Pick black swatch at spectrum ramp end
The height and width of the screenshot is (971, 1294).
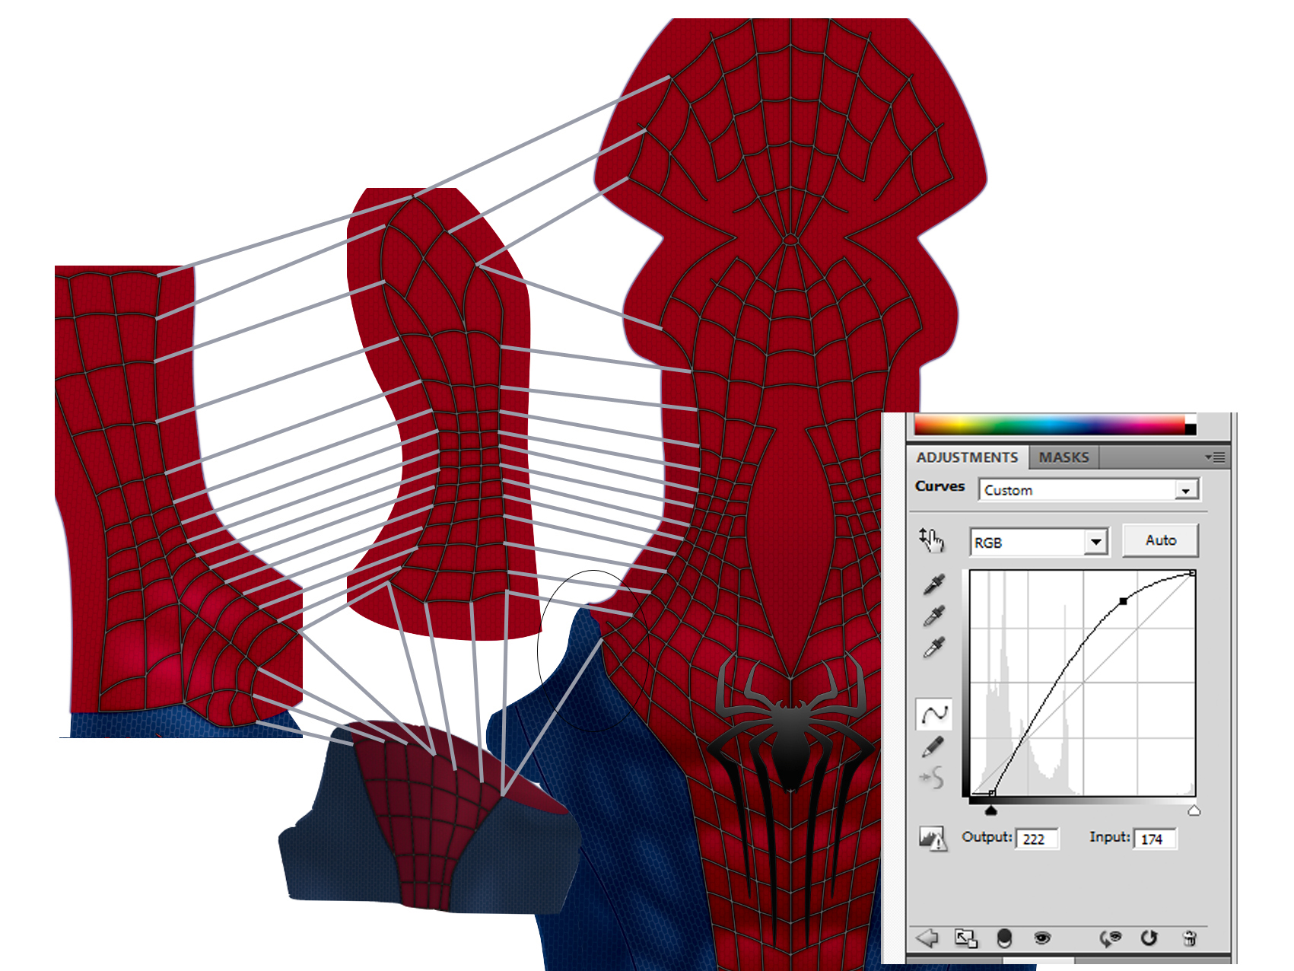click(1191, 430)
